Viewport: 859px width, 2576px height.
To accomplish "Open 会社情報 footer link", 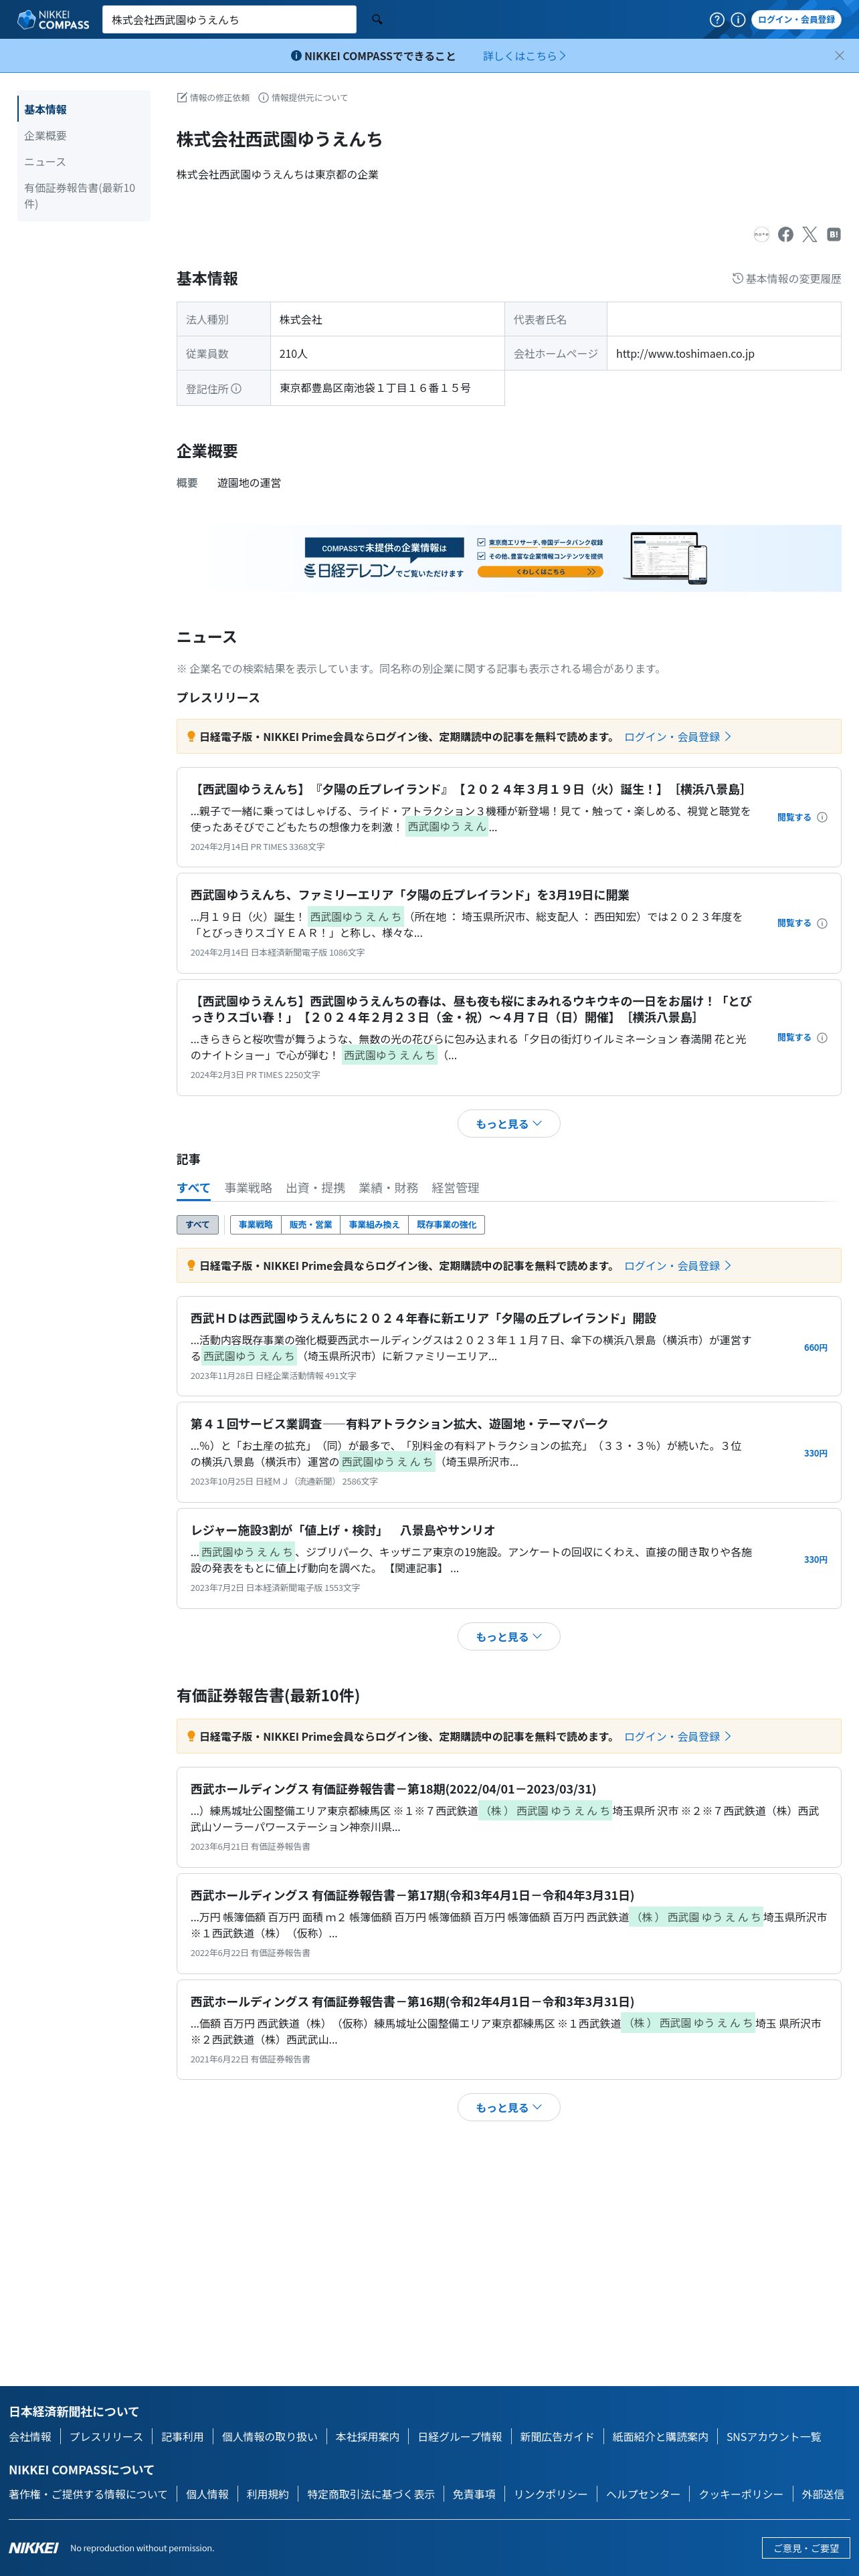I will (x=30, y=2437).
